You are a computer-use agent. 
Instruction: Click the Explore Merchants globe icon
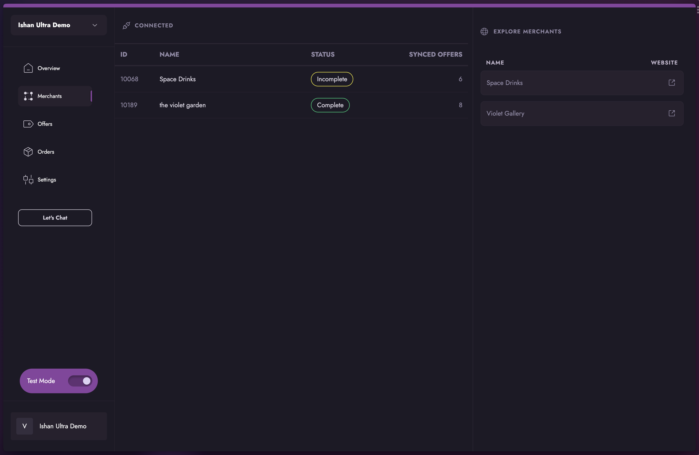coord(484,32)
